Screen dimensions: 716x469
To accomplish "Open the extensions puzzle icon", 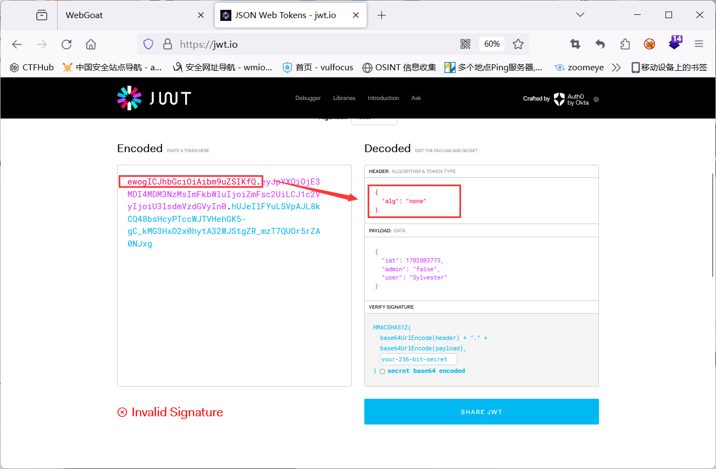I will [625, 44].
